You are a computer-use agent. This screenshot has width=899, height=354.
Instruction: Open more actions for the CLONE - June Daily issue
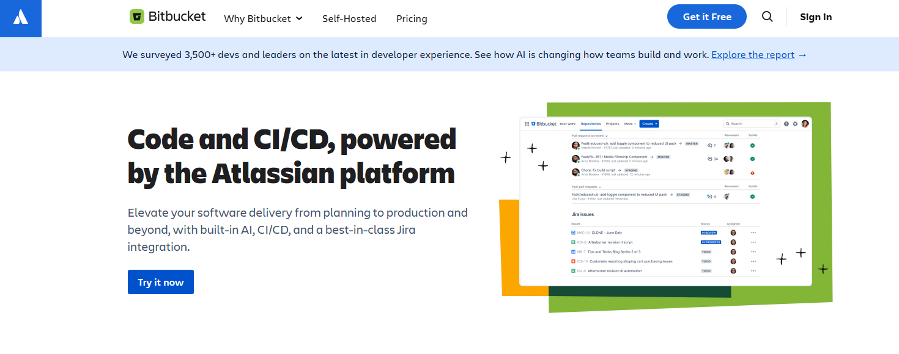point(753,233)
